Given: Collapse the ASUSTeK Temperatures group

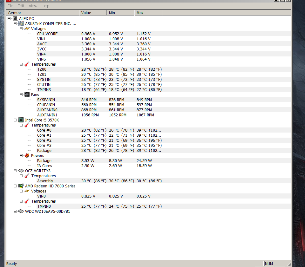Looking at the screenshot, I should 21,64.
